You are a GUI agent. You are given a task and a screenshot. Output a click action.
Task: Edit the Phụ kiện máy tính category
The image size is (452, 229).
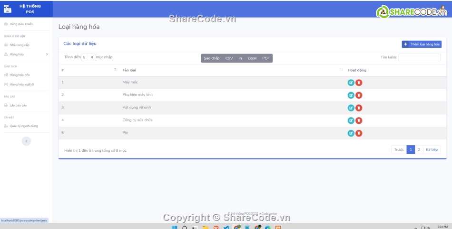pos(351,95)
